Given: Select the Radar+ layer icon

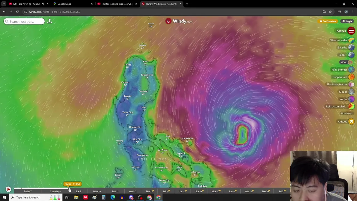Looking at the screenshot, I should pos(351,55).
